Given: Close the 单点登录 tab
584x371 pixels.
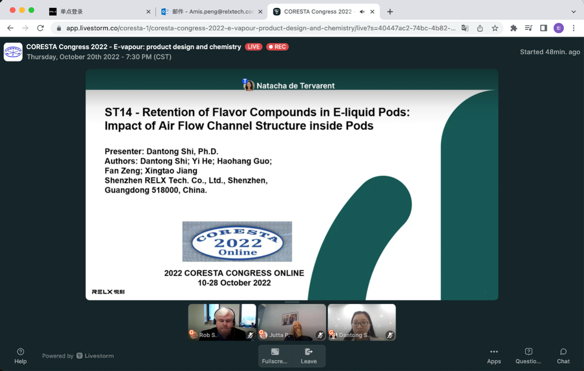Looking at the screenshot, I should [148, 12].
